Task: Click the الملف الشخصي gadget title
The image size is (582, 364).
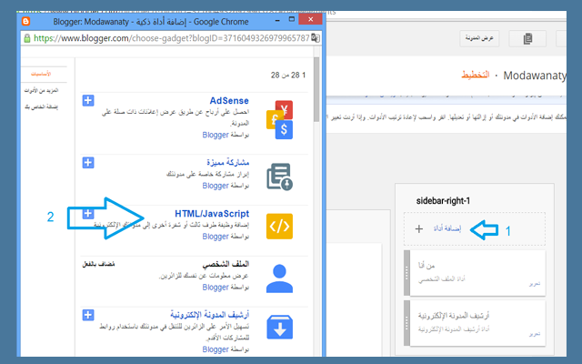Action: point(226,264)
